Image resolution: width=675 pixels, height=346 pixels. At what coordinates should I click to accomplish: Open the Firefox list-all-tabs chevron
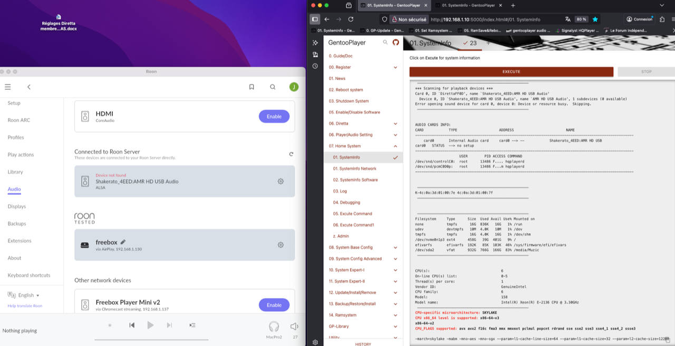click(662, 5)
